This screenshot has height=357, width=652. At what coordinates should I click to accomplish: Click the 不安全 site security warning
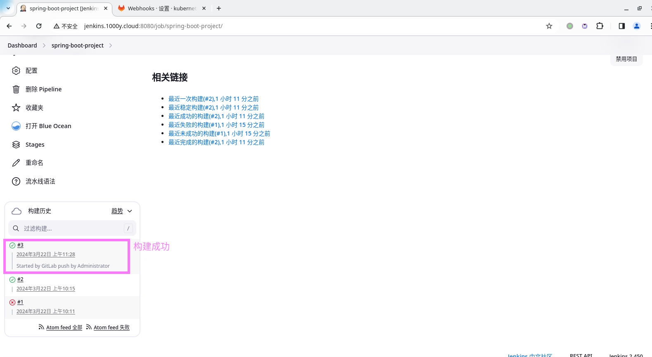click(66, 26)
